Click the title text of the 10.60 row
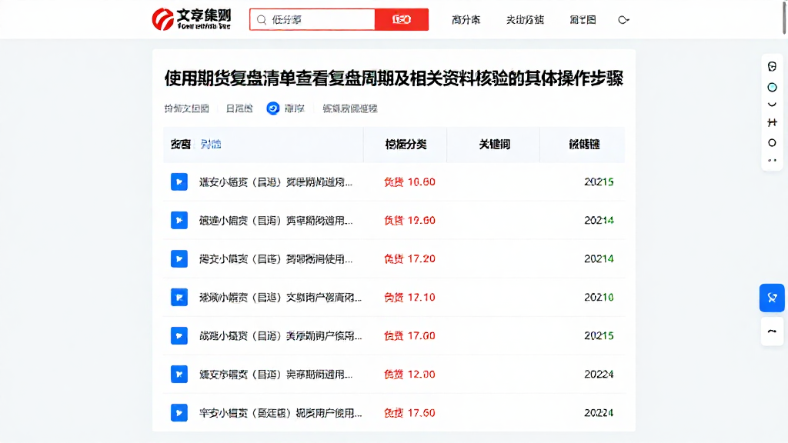This screenshot has width=788, height=443. (275, 182)
